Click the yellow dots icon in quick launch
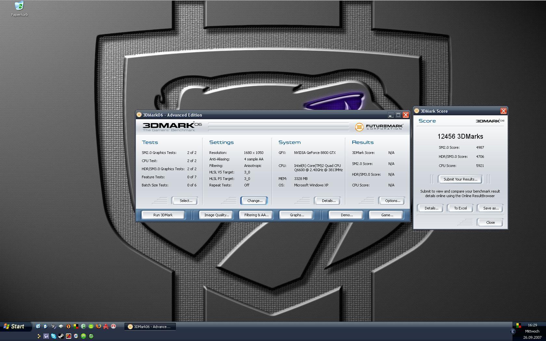The width and height of the screenshot is (546, 341). 38,336
